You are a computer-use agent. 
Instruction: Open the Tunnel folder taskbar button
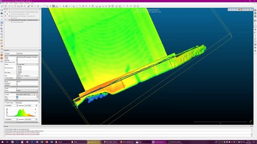62,142
